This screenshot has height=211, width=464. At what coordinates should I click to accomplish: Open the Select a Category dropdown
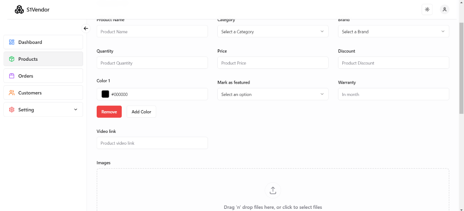(273, 31)
